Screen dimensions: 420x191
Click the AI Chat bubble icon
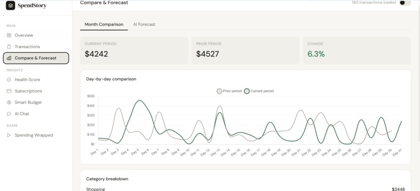(9, 113)
